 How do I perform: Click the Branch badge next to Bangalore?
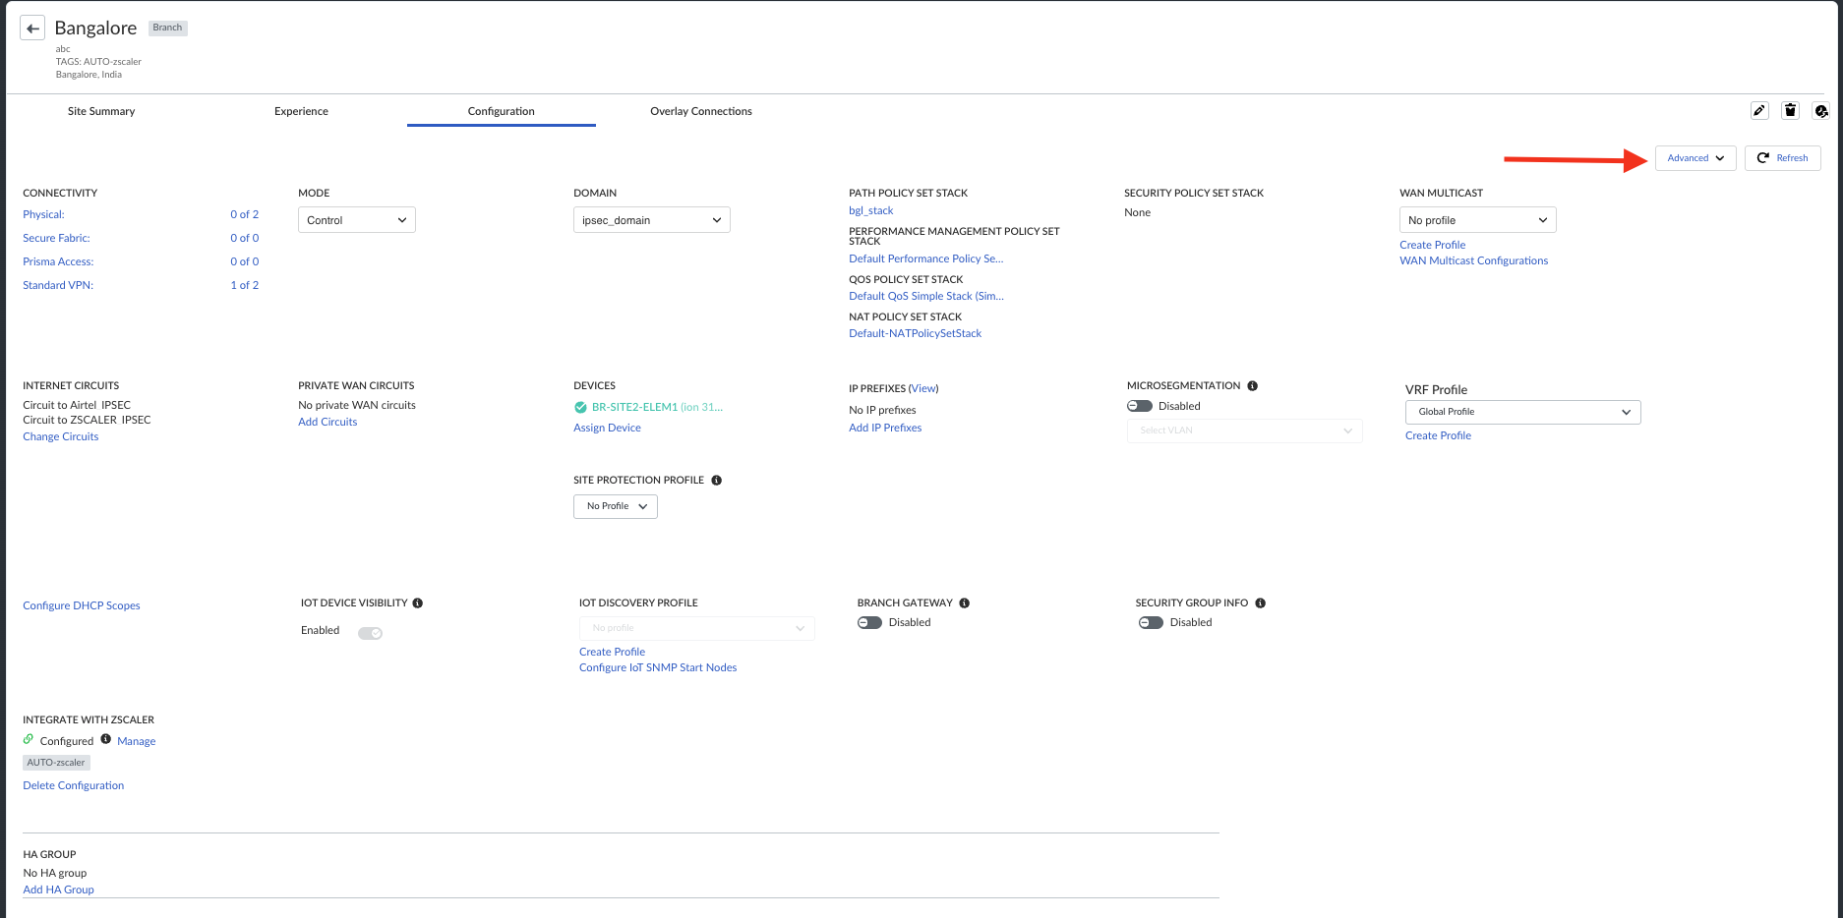[x=167, y=28]
